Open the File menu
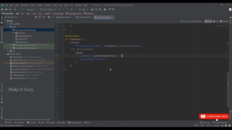Screen dimensions: 232x130 tap(7, 5)
